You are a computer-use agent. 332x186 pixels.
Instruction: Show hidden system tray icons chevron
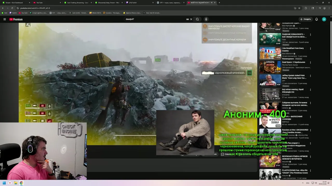302,183
